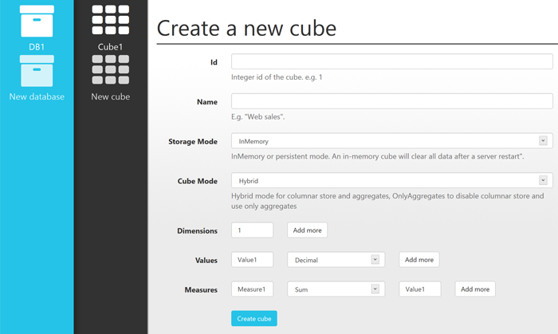Open the Sum measure type dropdown
Image resolution: width=558 pixels, height=334 pixels.
pos(336,289)
